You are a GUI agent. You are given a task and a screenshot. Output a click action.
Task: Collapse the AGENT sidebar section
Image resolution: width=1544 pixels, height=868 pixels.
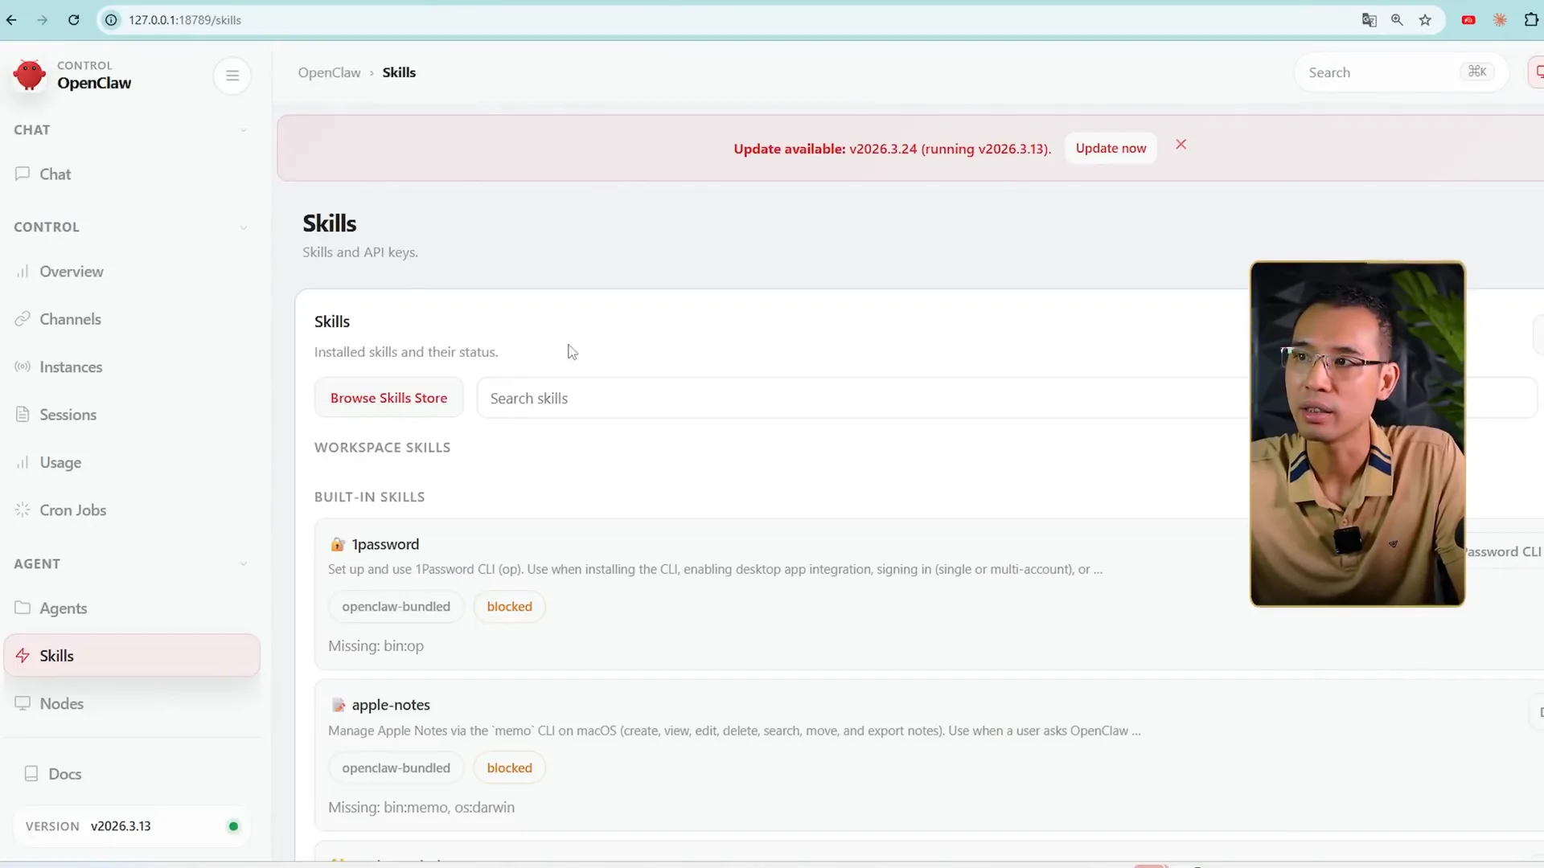(243, 564)
